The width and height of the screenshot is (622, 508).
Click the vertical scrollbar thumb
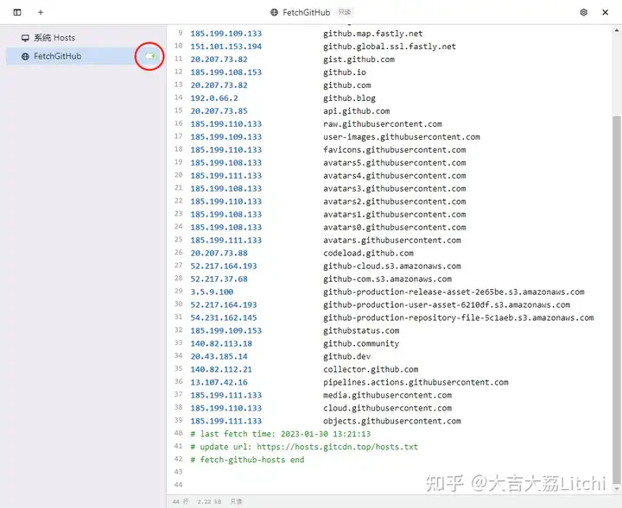[x=616, y=299]
